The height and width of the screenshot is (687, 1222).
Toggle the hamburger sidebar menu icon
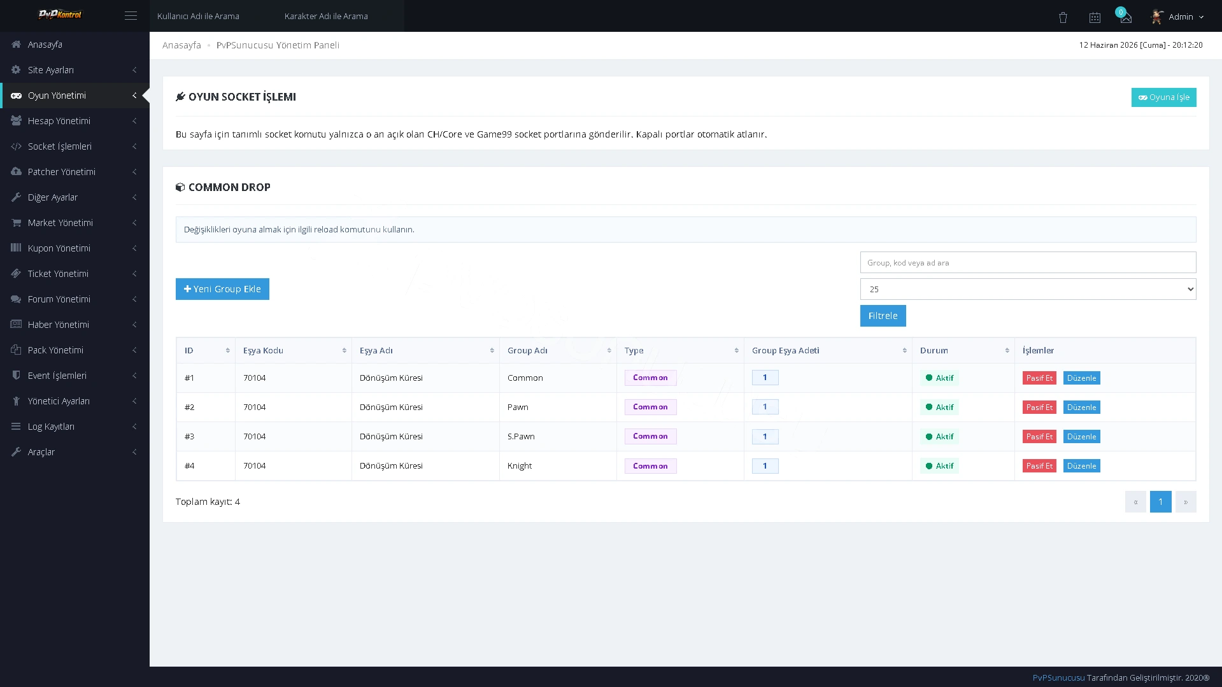[x=131, y=16]
